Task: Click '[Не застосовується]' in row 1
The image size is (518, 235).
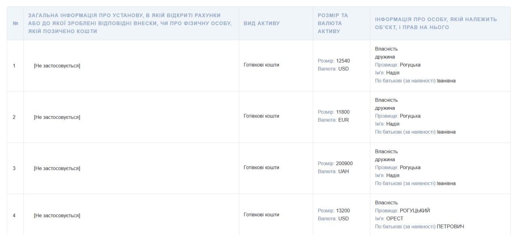Action: 57,66
